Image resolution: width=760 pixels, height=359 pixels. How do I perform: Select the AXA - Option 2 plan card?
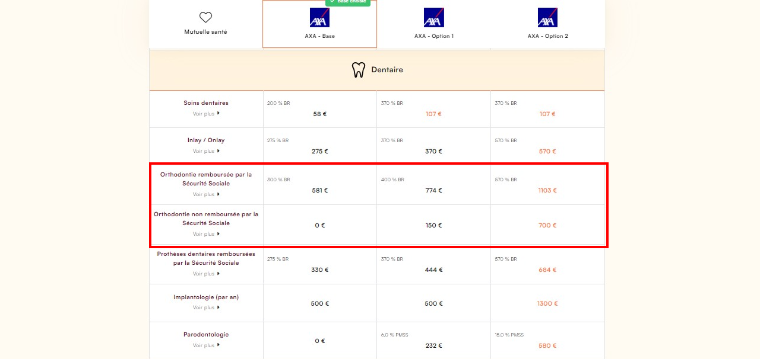pyautogui.click(x=547, y=24)
